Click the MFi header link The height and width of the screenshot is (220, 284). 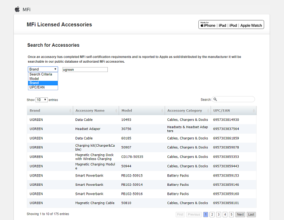(27, 9)
